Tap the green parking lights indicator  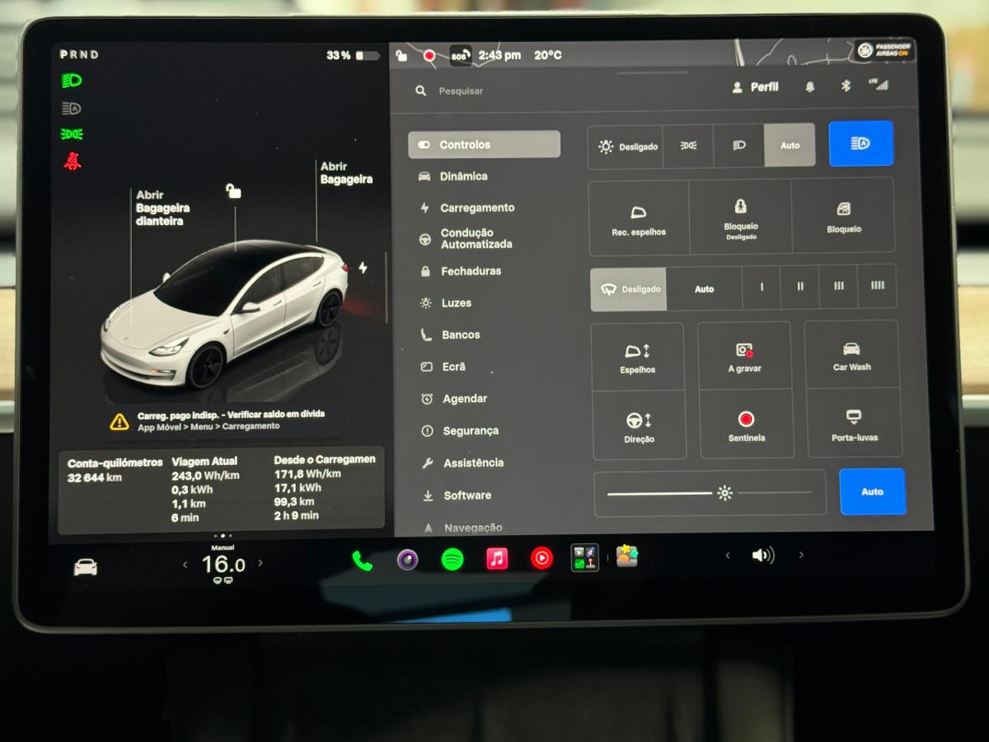(x=72, y=134)
